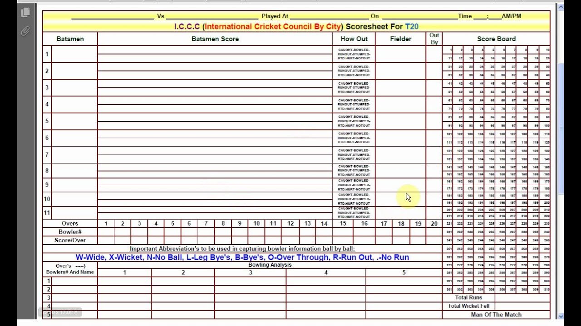Open the page thumbnails panel icon

(x=25, y=12)
